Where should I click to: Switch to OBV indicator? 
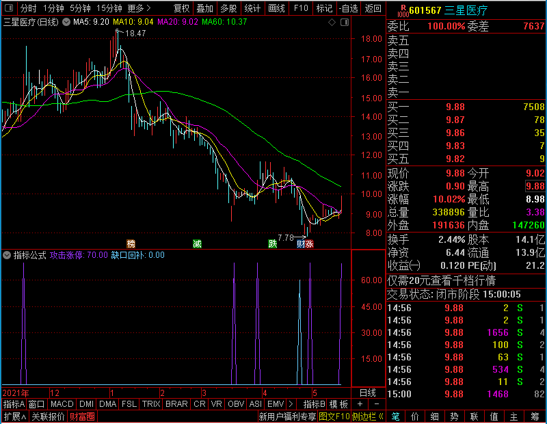[236, 404]
